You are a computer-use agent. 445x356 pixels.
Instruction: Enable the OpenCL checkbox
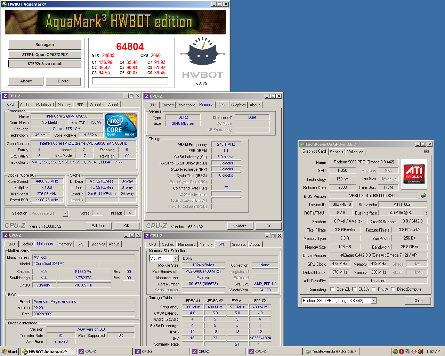[x=332, y=289]
